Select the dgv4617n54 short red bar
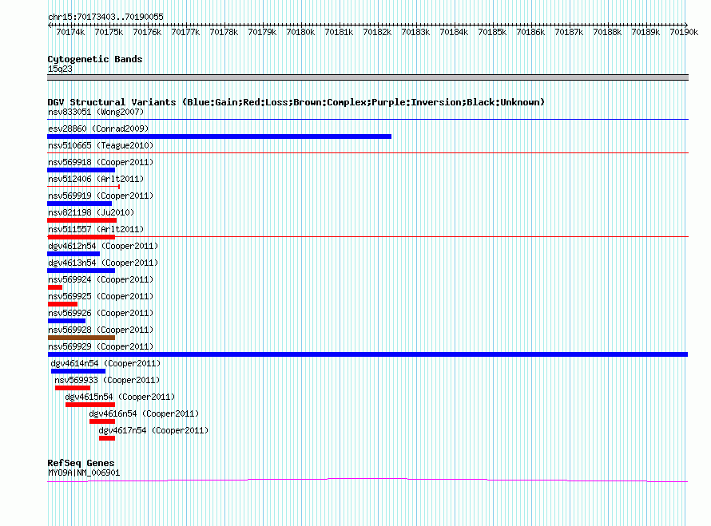711x526 pixels. point(107,438)
